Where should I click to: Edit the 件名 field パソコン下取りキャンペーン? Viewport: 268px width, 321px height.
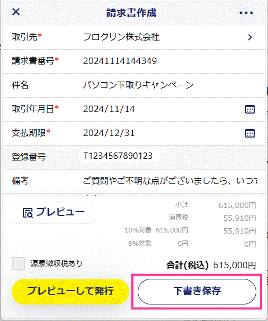[x=138, y=85]
